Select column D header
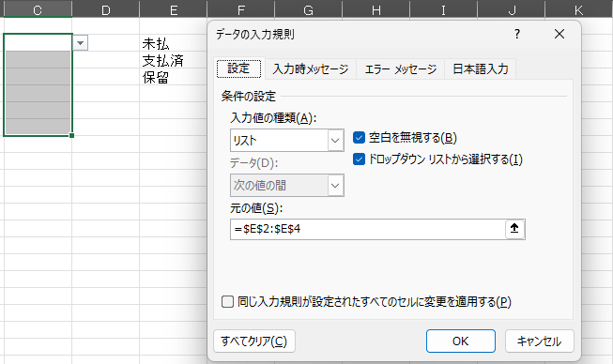 pos(105,9)
